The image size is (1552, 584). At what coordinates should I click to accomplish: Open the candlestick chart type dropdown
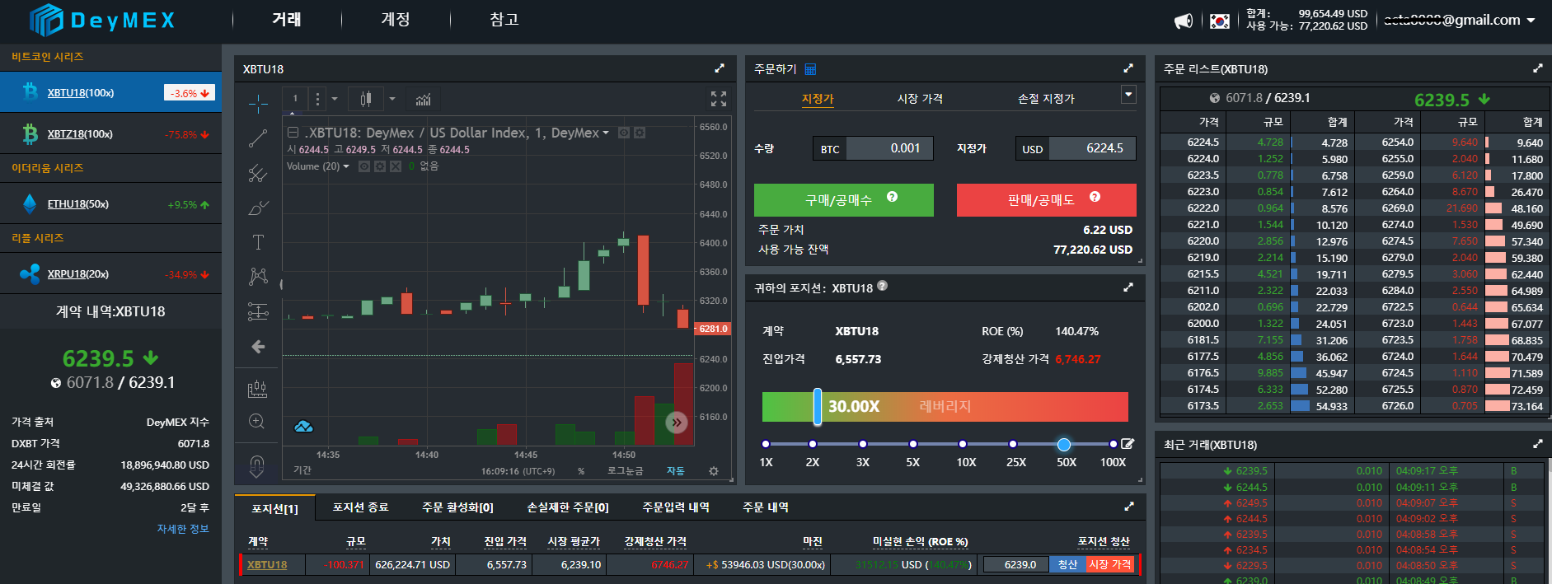[392, 99]
